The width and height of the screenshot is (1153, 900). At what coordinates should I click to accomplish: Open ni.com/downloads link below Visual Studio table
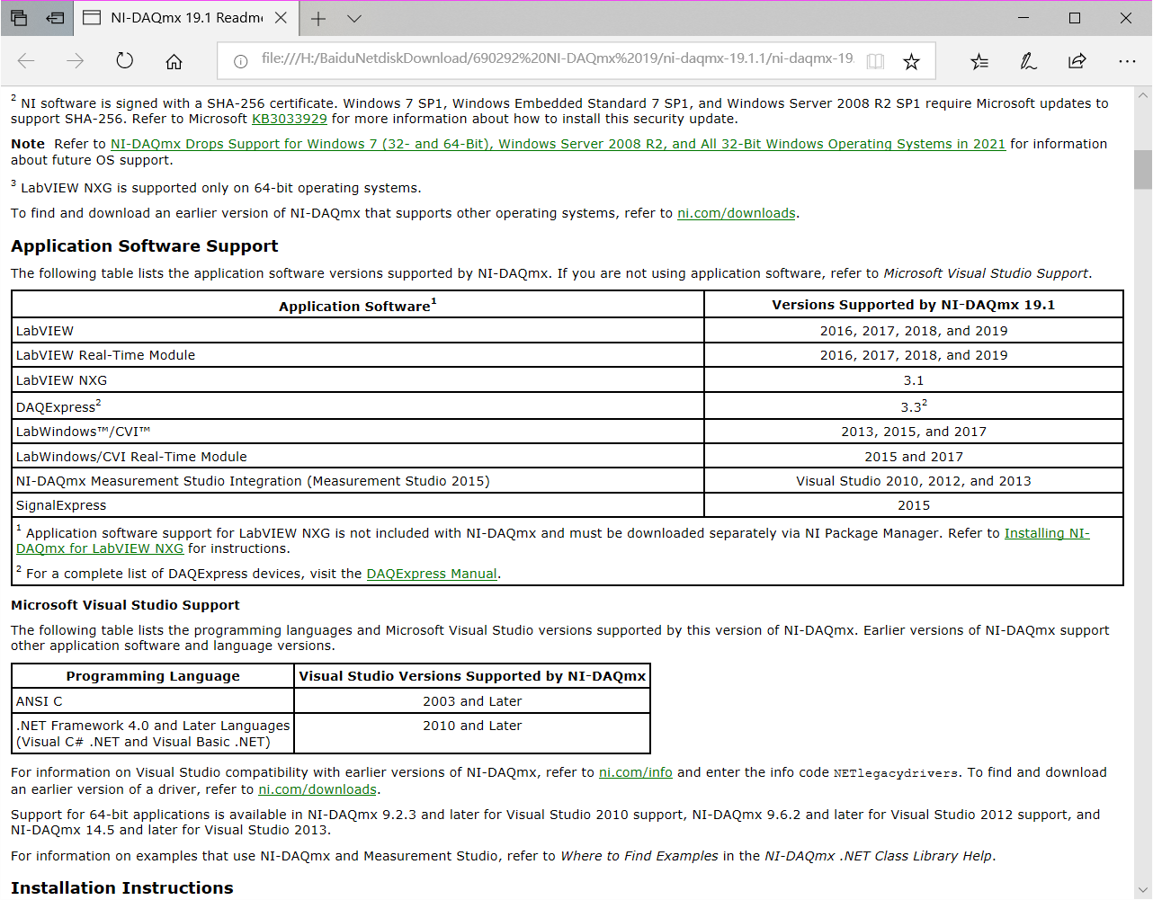point(317,789)
